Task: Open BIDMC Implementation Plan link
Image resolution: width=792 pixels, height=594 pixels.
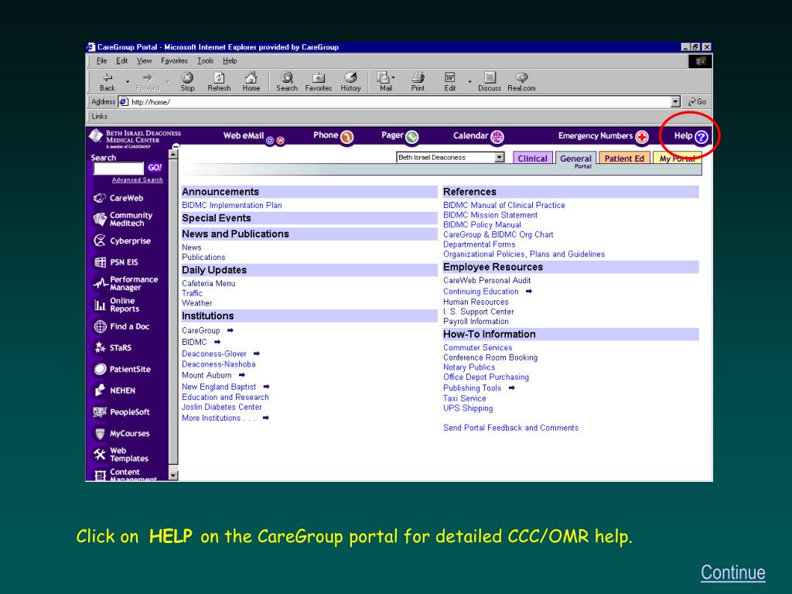Action: (232, 205)
